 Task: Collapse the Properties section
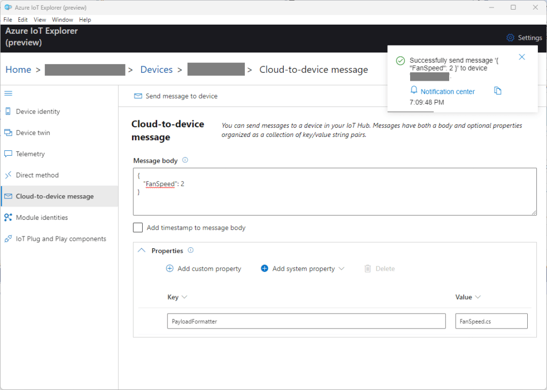pyautogui.click(x=142, y=250)
